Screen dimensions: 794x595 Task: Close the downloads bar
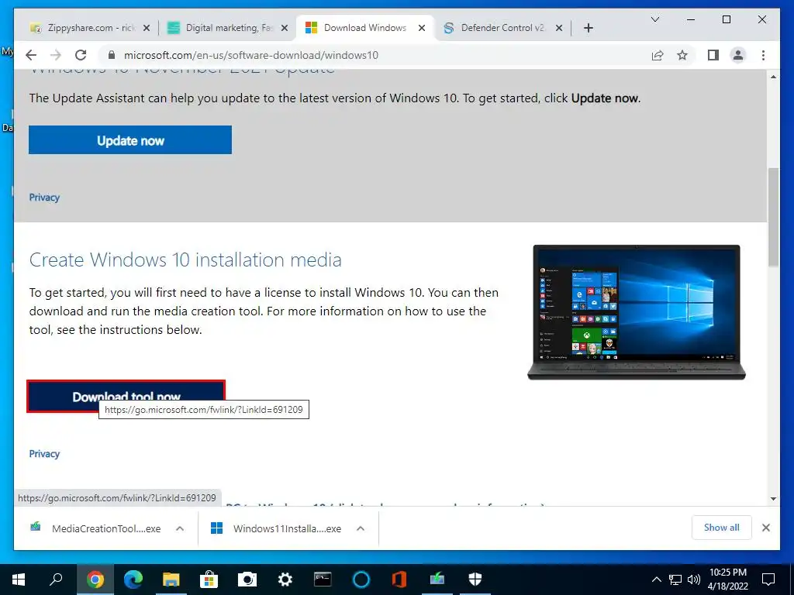[765, 528]
